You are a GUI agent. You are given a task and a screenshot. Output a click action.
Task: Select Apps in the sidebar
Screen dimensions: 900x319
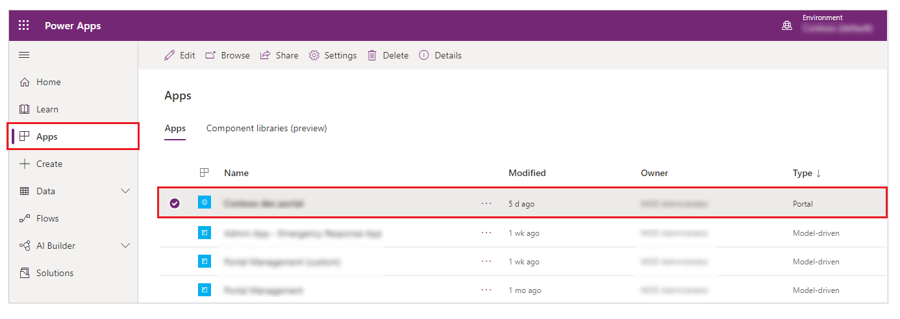(73, 136)
